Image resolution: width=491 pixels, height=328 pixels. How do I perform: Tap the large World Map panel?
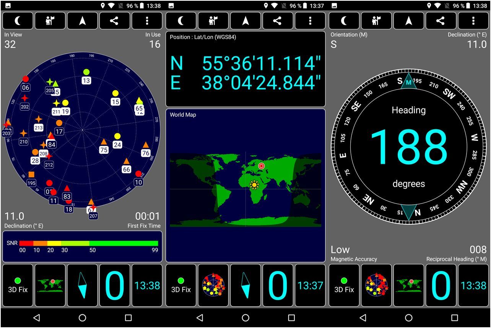245,186
